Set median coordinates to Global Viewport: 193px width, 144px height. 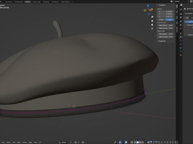pos(161,20)
